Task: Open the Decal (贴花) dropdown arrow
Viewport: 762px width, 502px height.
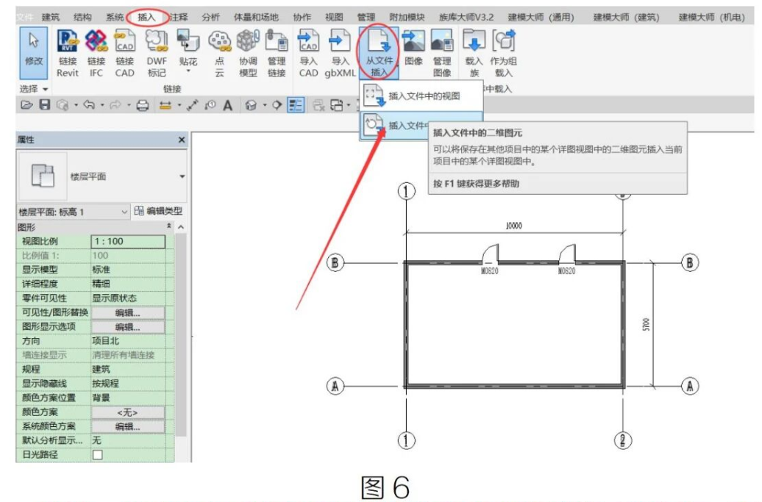Action: tap(188, 71)
